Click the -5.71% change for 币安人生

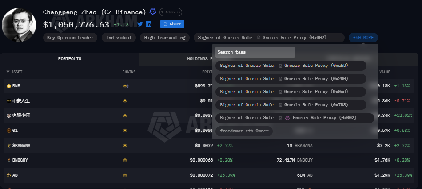(402, 101)
